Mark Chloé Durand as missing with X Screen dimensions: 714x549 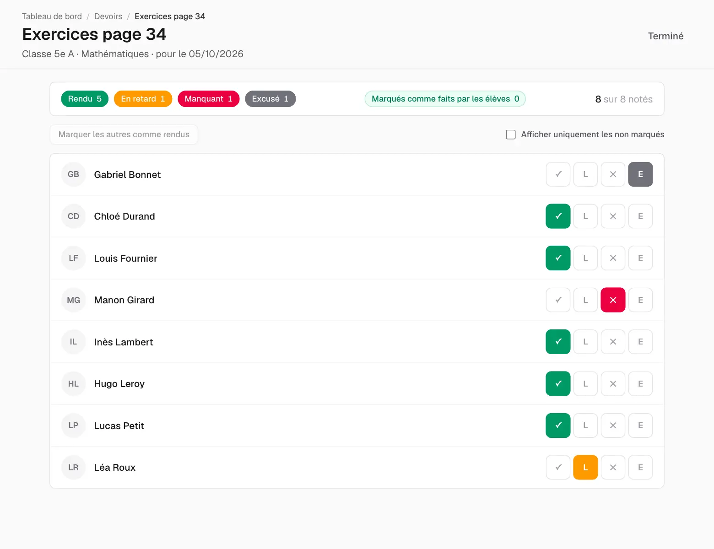(x=613, y=216)
